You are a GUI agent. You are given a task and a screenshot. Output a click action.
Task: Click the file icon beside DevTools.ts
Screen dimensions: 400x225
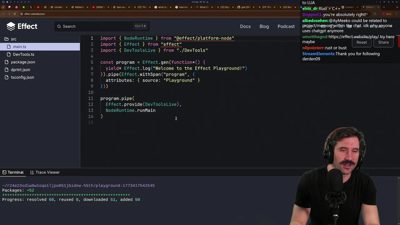click(x=8, y=54)
